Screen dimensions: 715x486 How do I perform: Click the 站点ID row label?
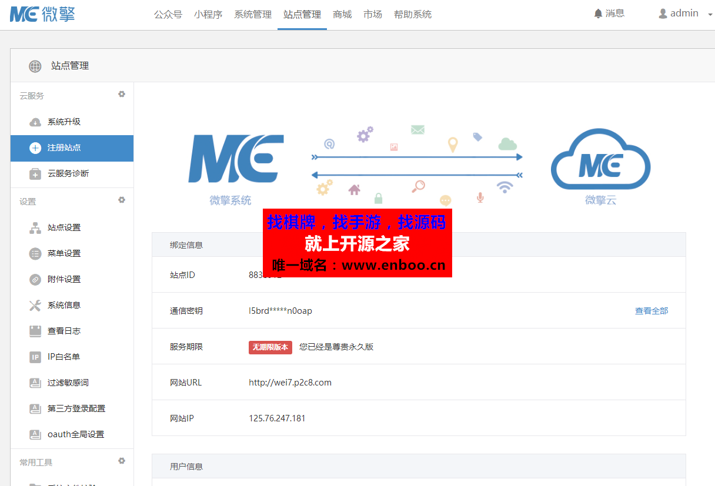click(182, 275)
